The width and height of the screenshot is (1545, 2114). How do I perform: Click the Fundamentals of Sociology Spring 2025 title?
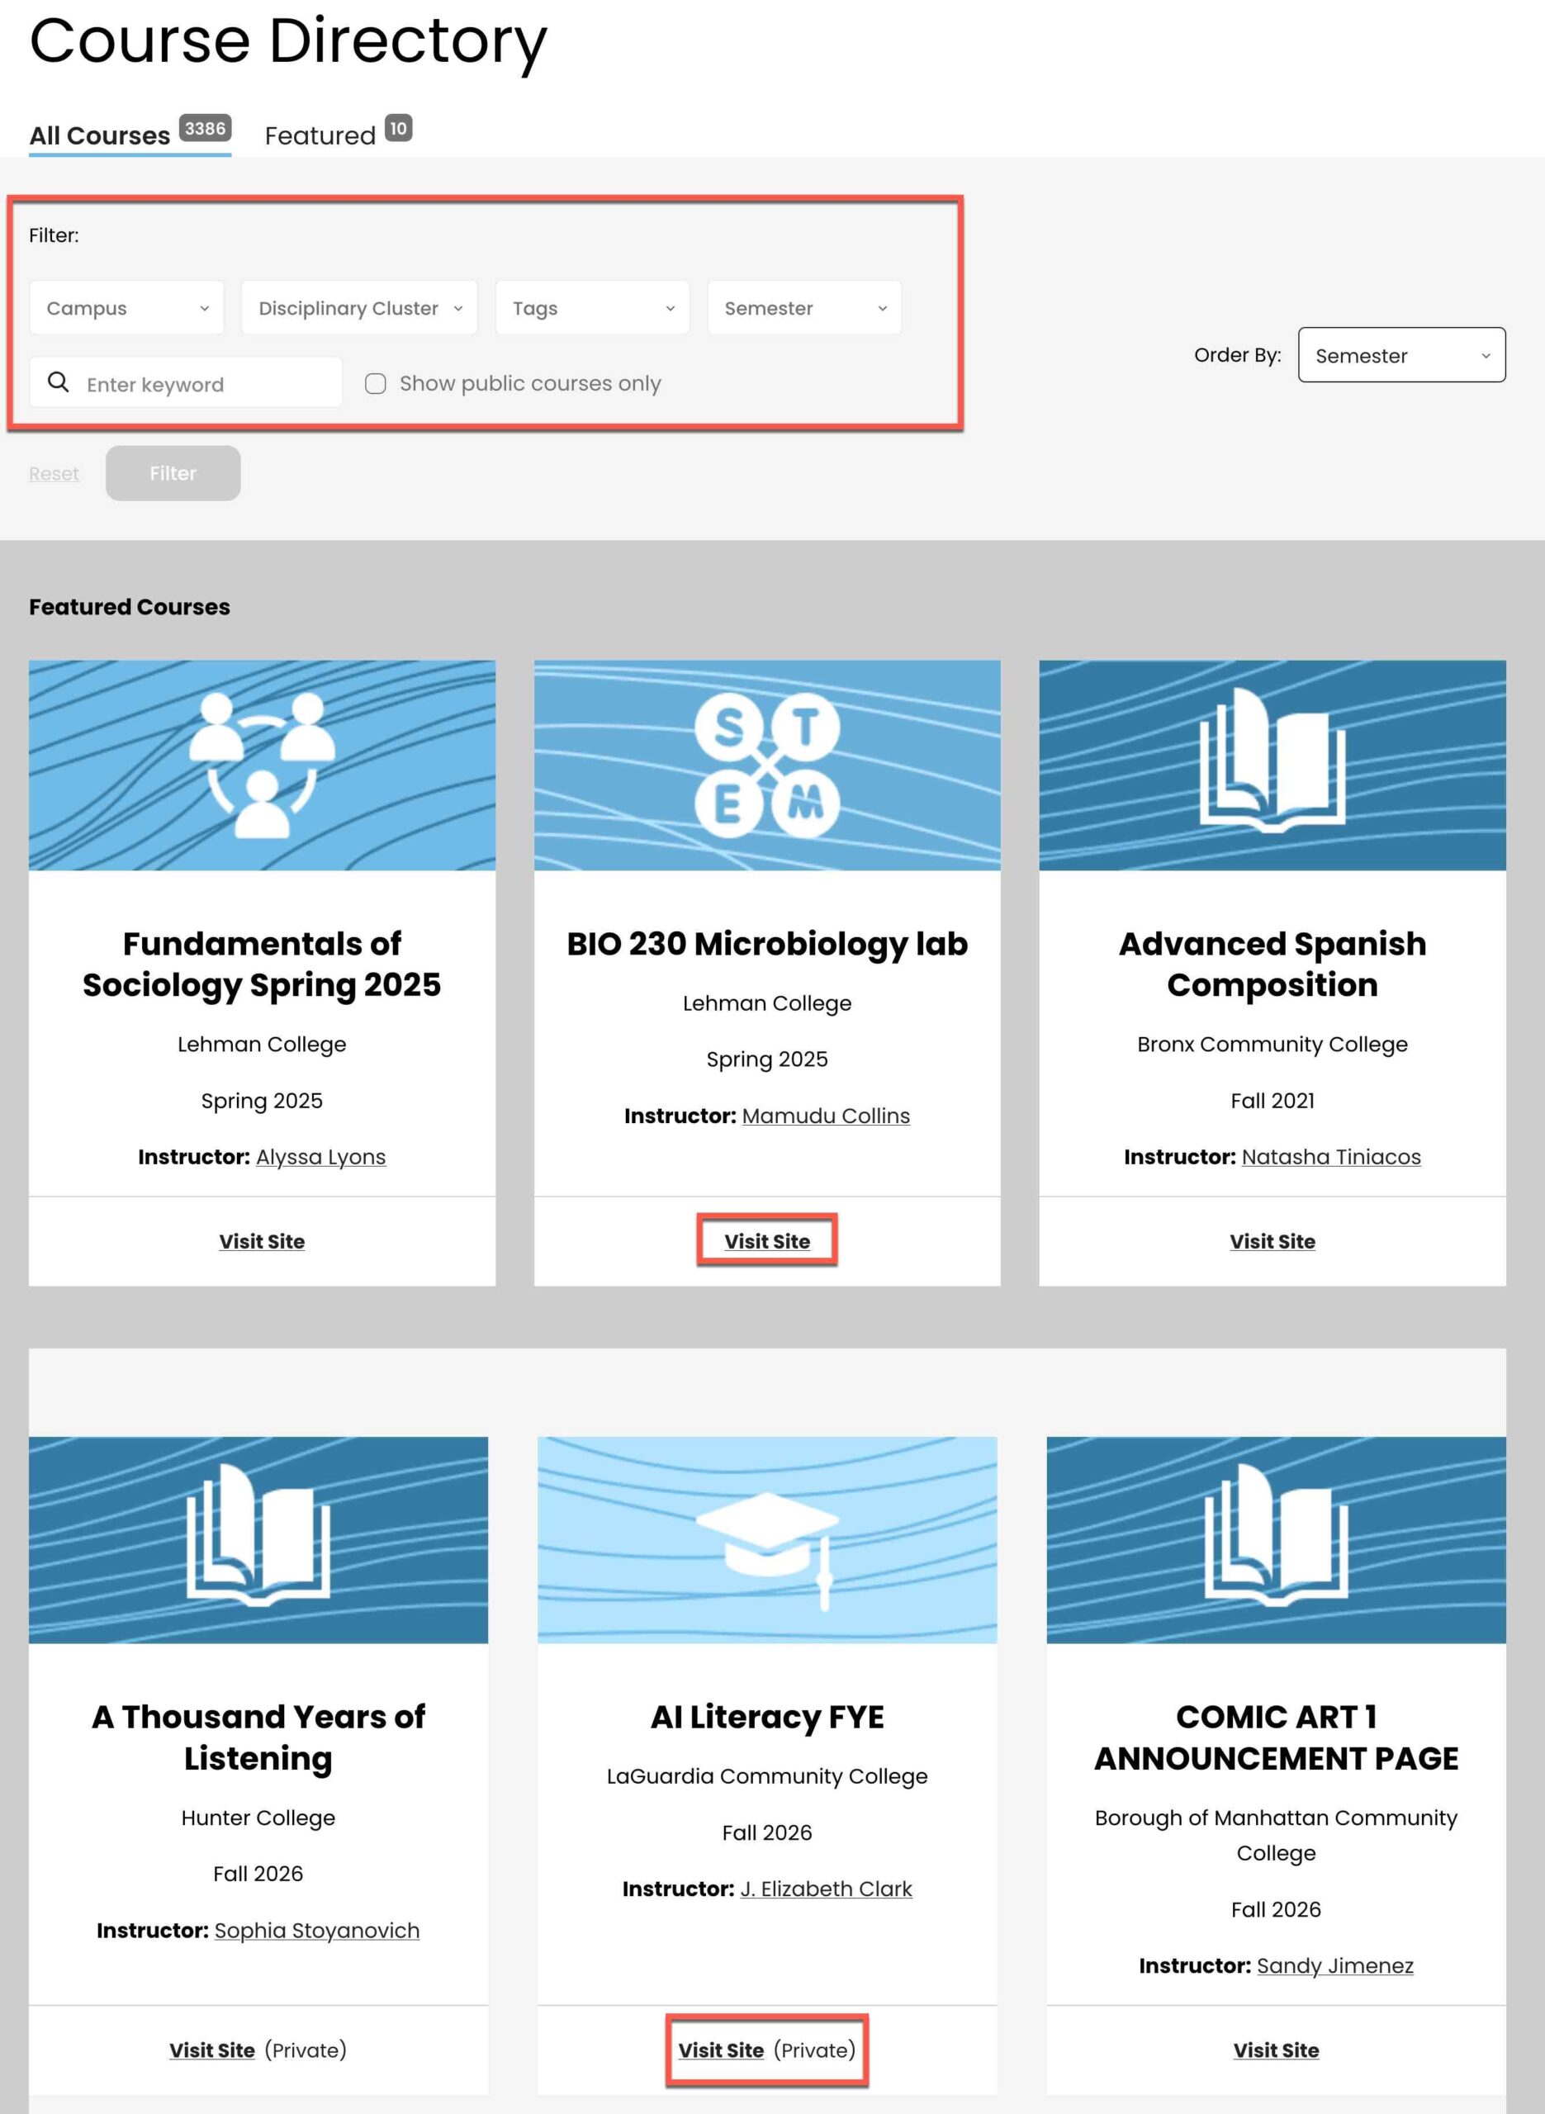[262, 965]
